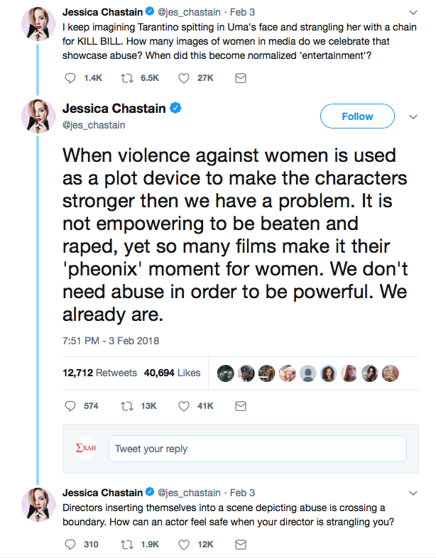Click the envelope icon under main tweet

240,406
